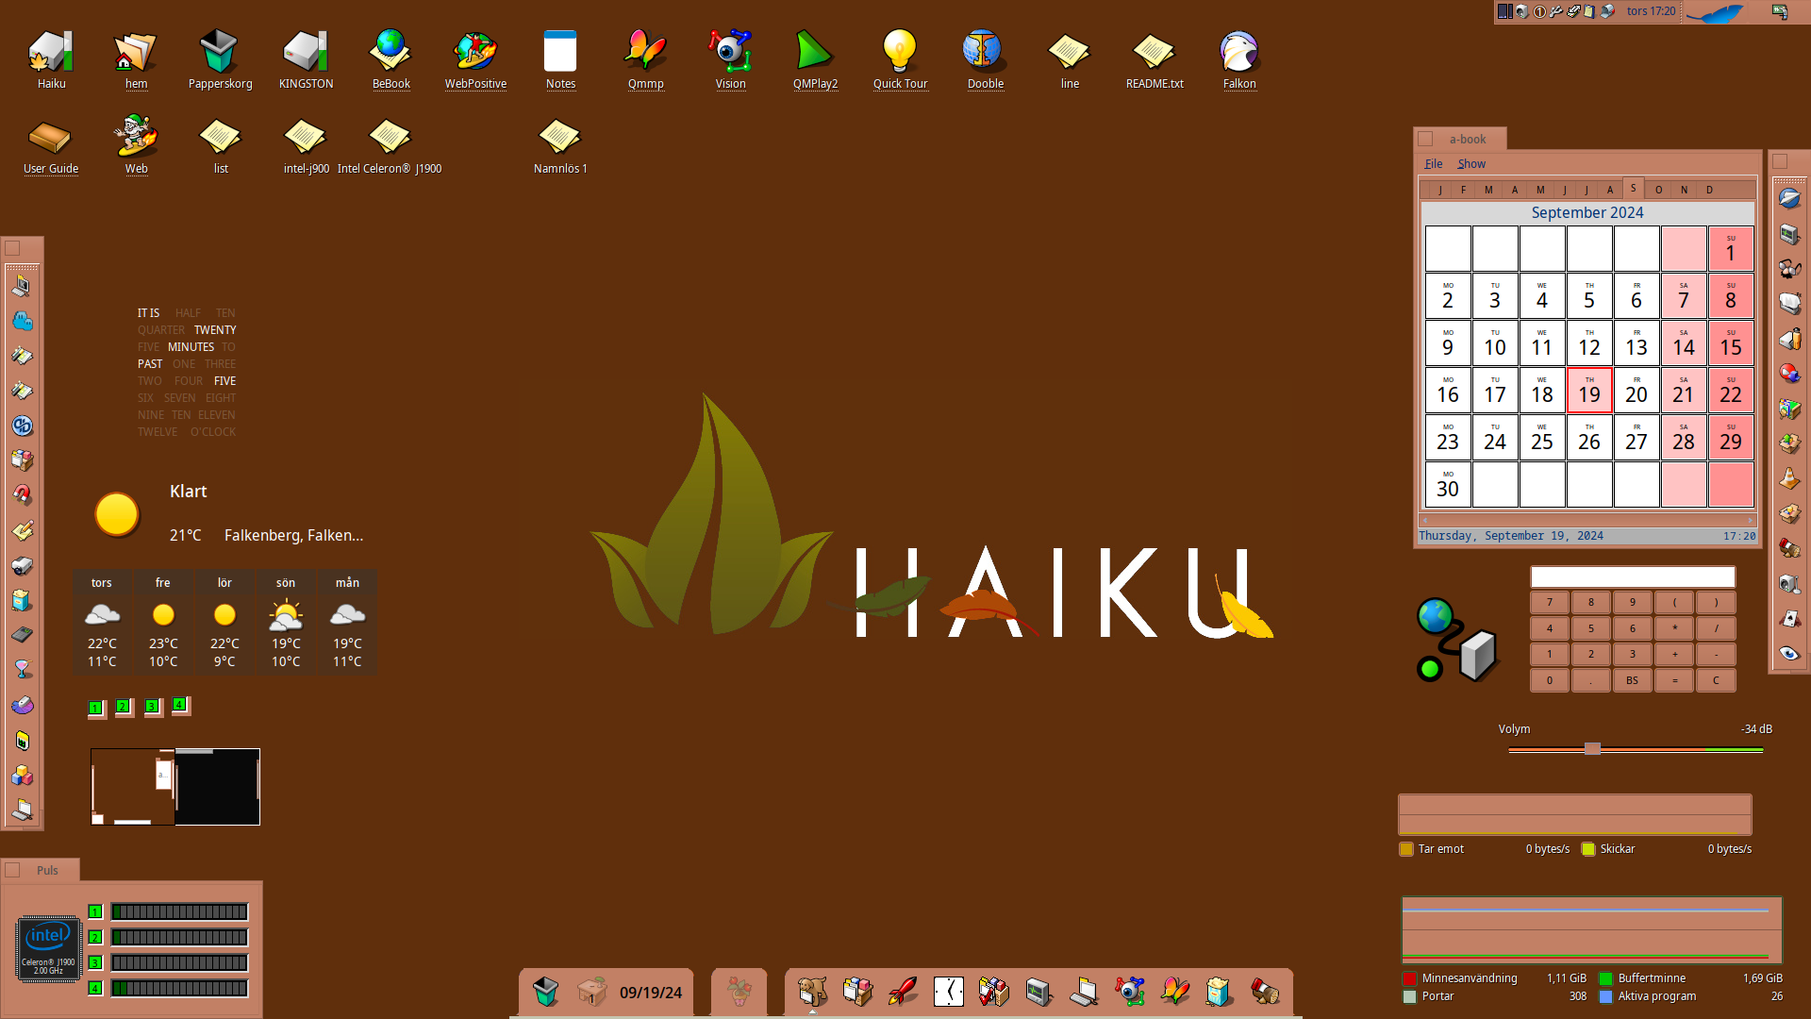
Task: Open the Deskbar blue leaf menu
Action: 1715,12
